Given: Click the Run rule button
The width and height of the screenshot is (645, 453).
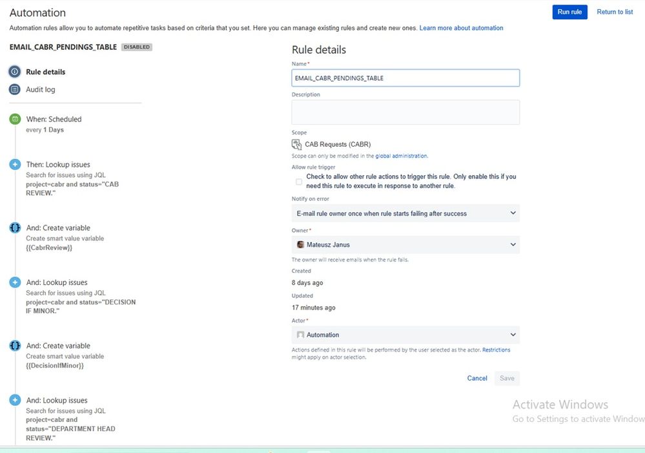Looking at the screenshot, I should point(569,12).
